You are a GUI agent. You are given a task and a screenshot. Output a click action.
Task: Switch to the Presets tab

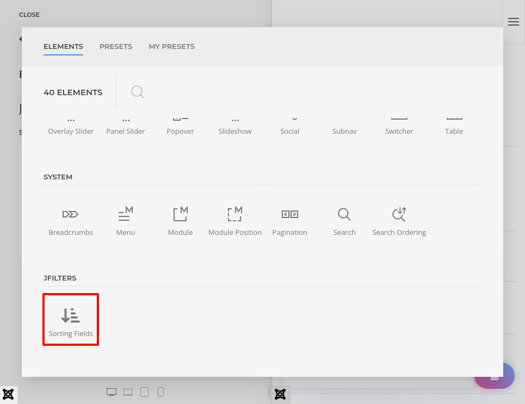pyautogui.click(x=116, y=47)
